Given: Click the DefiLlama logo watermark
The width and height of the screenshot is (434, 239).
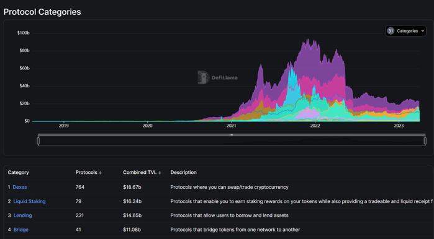Looking at the screenshot, I should [x=217, y=77].
